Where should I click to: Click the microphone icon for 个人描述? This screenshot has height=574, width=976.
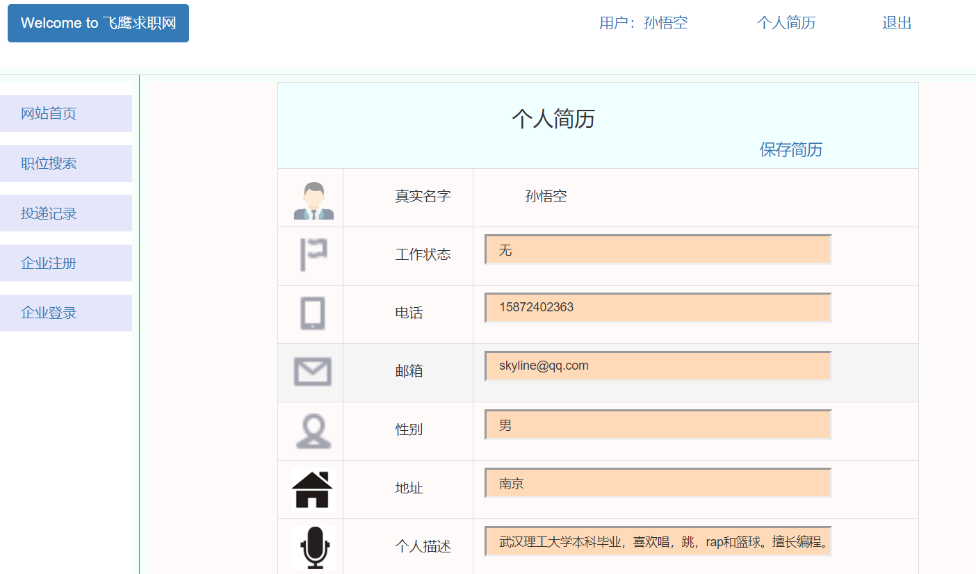point(314,547)
